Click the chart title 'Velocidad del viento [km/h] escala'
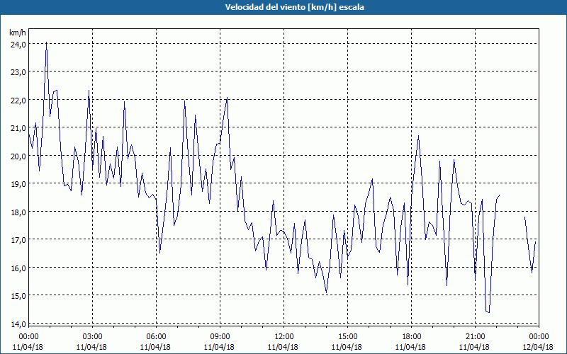The image size is (567, 354). pos(294,7)
